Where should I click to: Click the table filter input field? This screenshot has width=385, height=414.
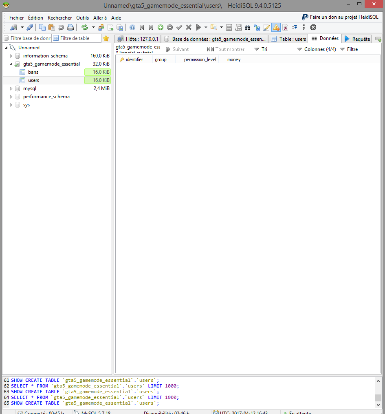(77, 38)
